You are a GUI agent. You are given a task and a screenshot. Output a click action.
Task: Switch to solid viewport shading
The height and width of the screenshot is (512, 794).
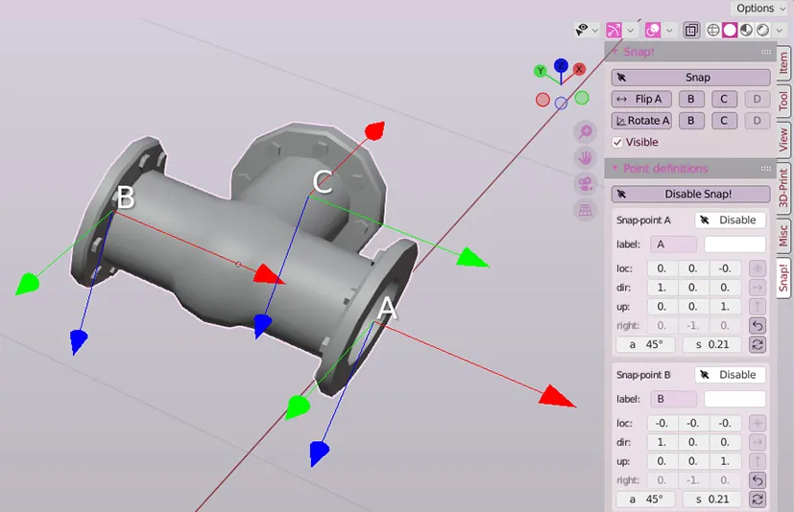730,31
